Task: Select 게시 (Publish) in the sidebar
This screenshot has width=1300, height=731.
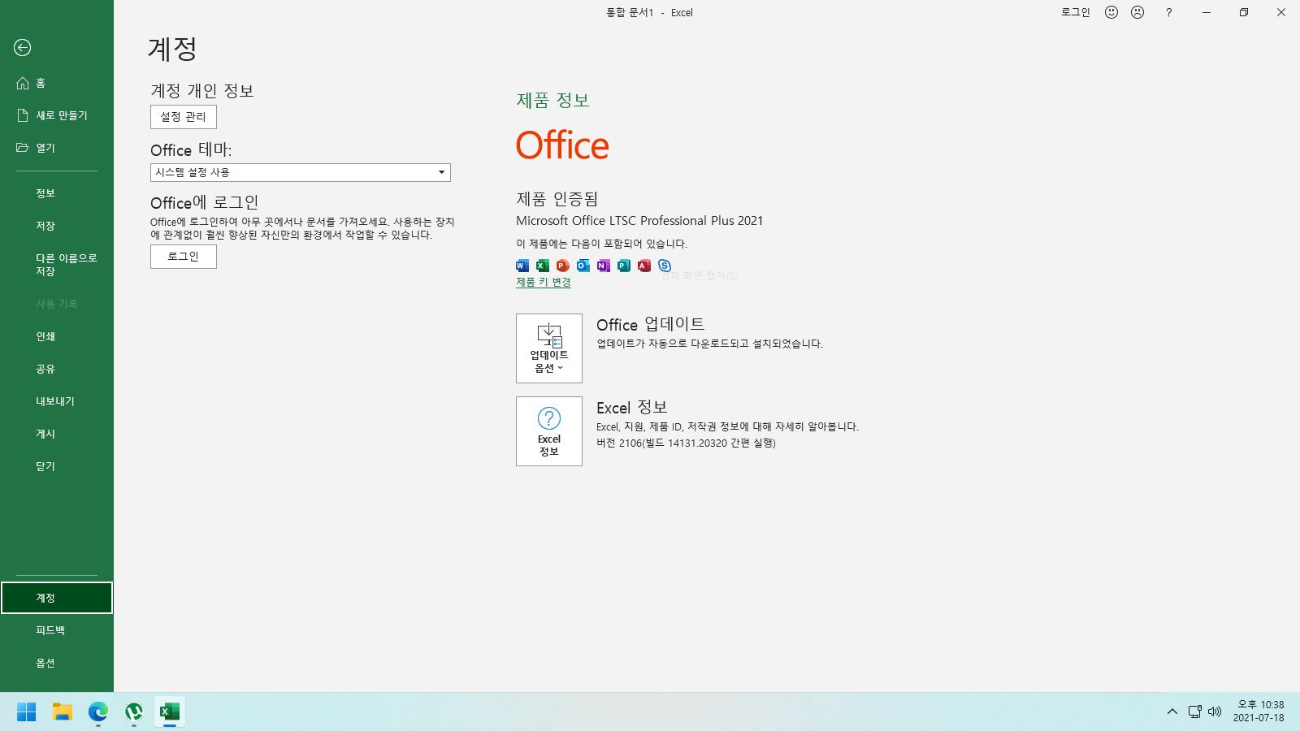Action: click(x=57, y=434)
